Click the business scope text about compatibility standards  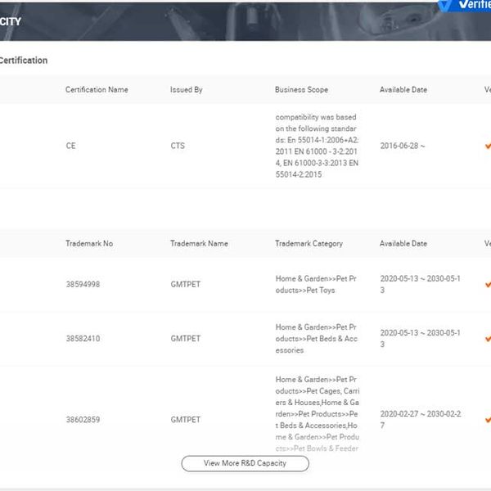click(317, 146)
